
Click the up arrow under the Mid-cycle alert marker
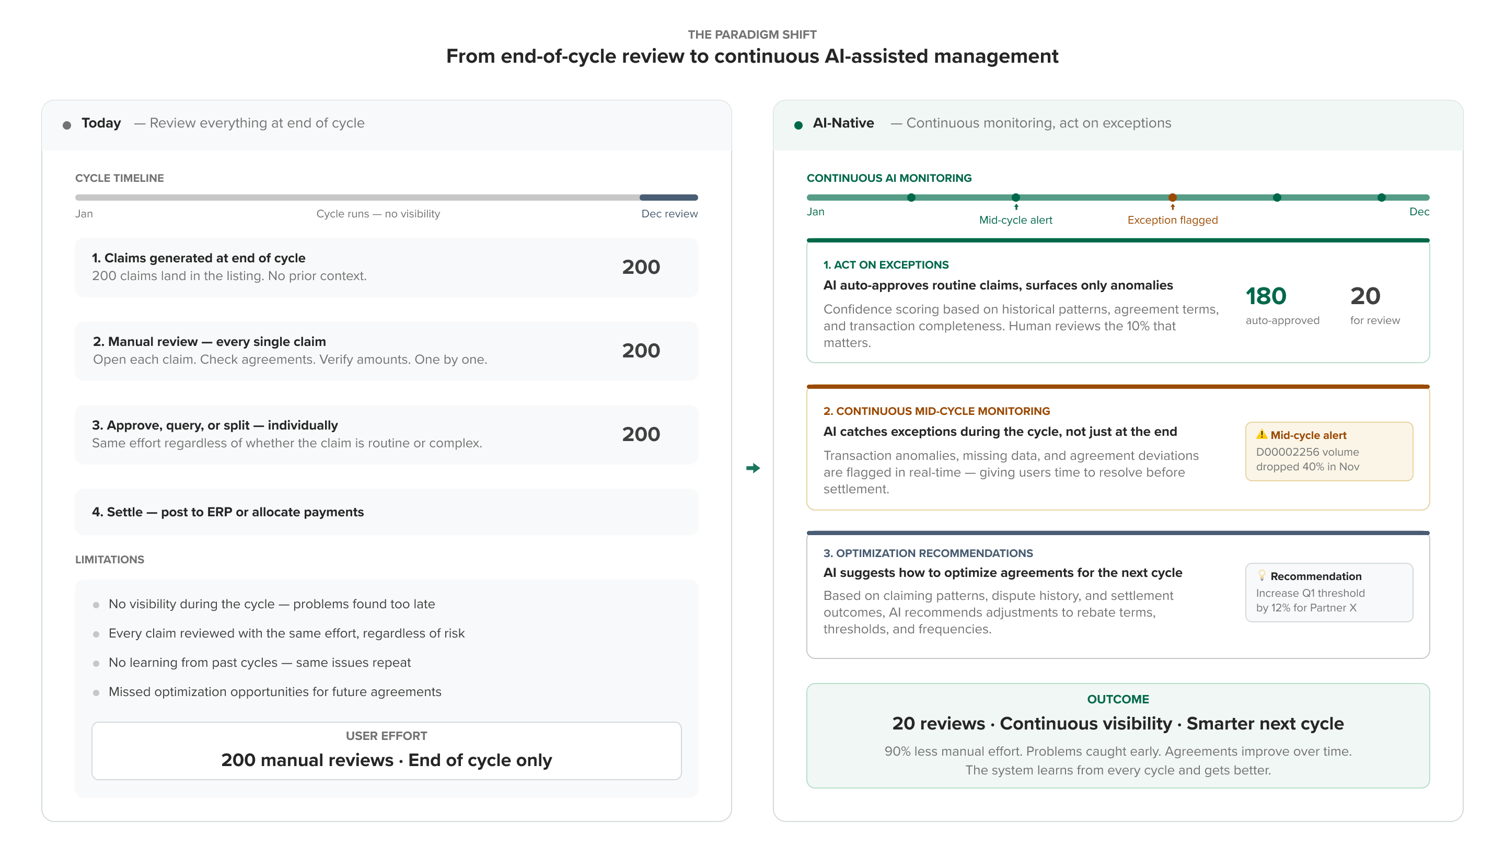1016,207
